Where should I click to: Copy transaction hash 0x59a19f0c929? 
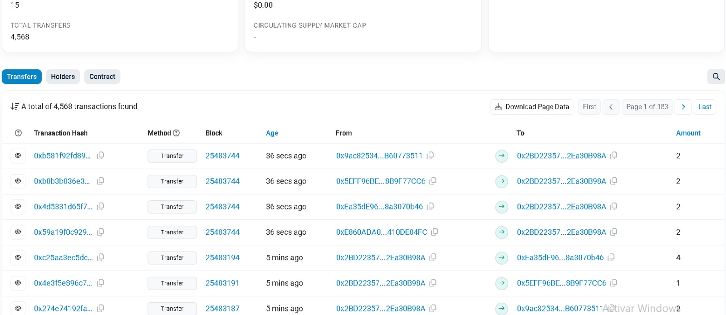coord(101,232)
